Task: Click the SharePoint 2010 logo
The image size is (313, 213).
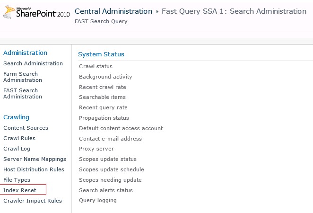Action: coord(36,13)
